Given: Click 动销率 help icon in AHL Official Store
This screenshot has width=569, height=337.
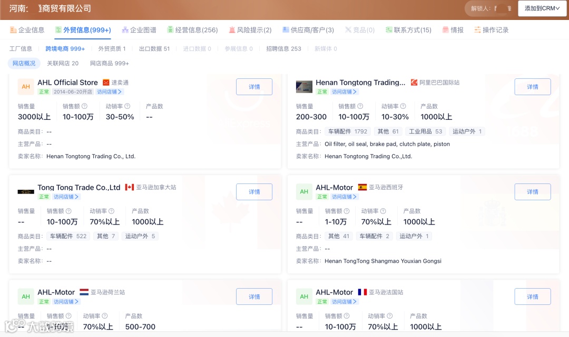Looking at the screenshot, I should click(x=127, y=106).
